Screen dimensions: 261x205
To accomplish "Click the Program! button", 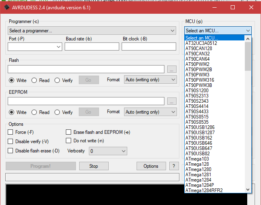I will point(41,166).
